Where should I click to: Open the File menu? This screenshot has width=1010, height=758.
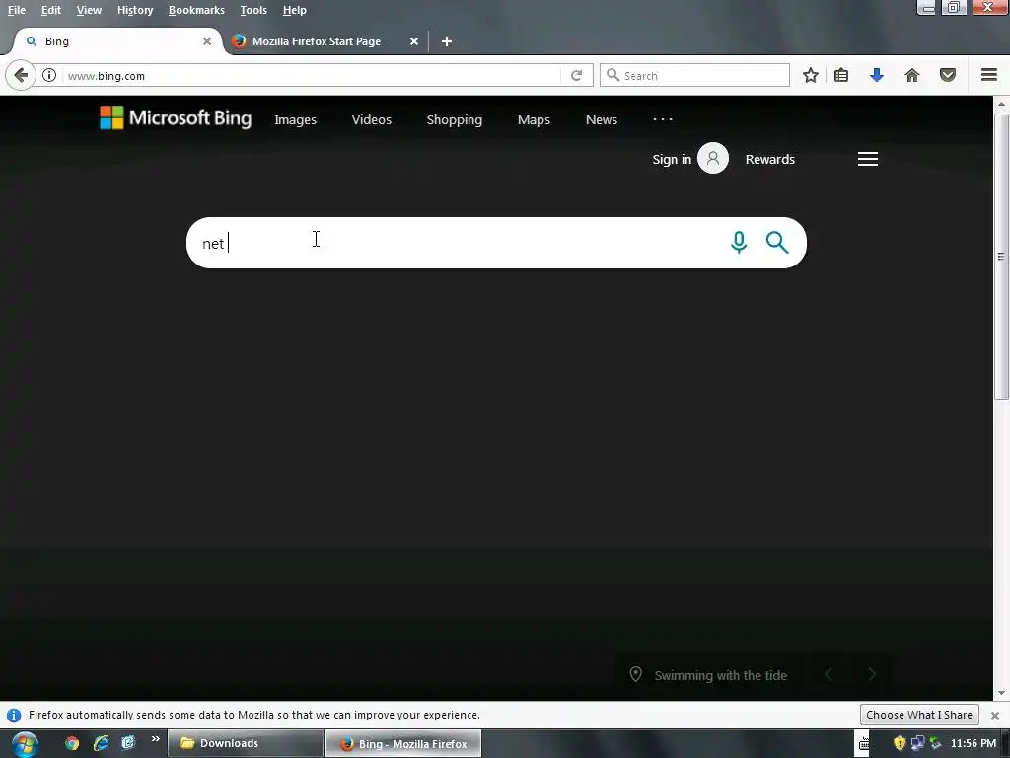point(17,10)
